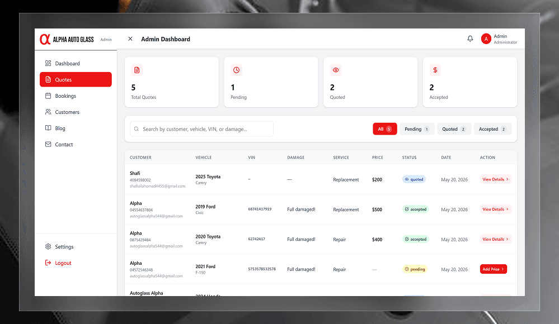Click the Customer column header
The width and height of the screenshot is (559, 324).
tap(140, 158)
